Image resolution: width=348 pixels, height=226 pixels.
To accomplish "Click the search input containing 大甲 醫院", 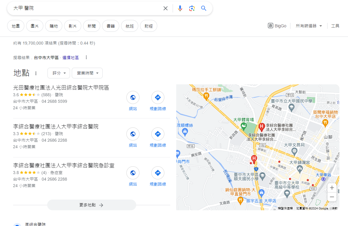I will coord(87,8).
